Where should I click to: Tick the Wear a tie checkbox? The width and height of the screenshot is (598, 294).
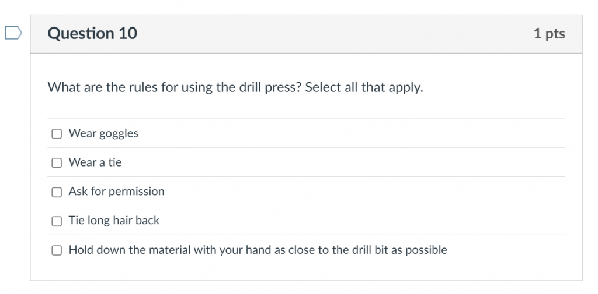57,163
